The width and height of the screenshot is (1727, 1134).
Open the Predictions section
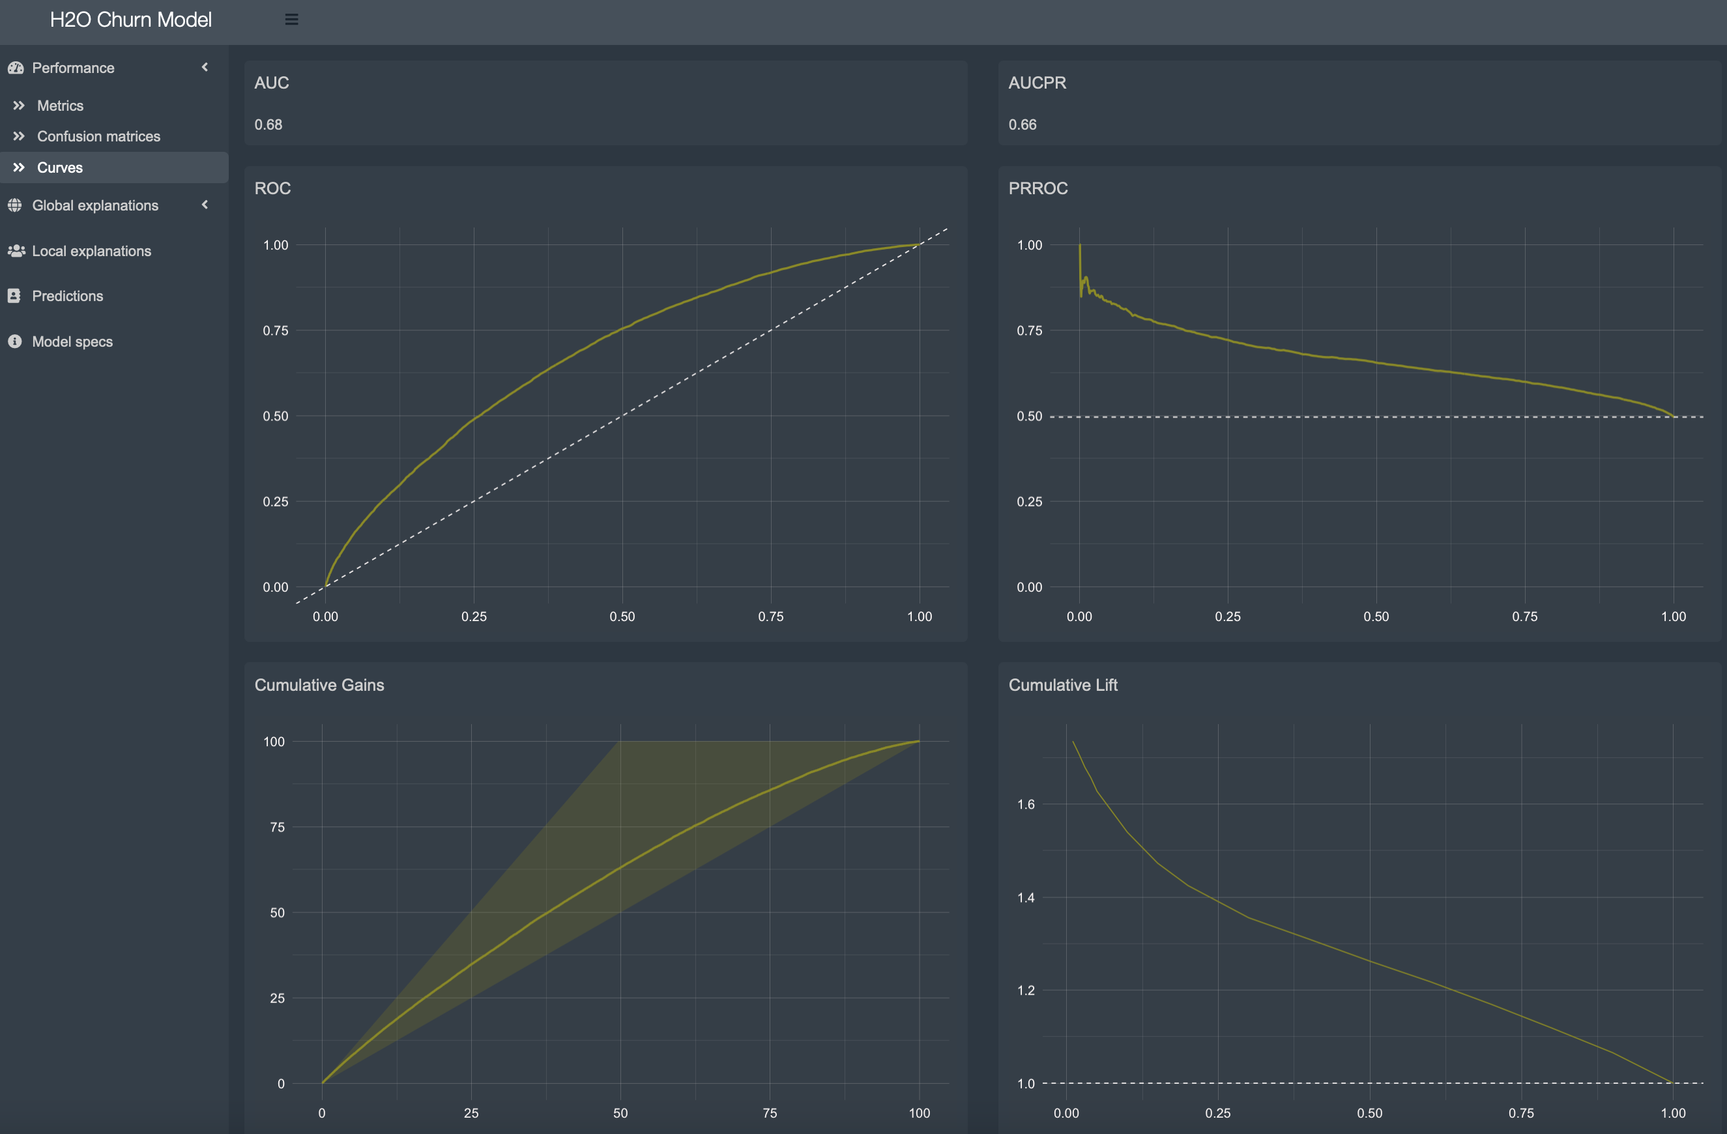pyautogui.click(x=68, y=296)
